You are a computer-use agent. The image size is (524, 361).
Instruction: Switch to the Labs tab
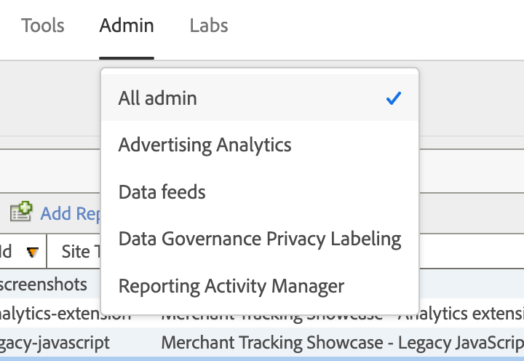[x=209, y=25]
